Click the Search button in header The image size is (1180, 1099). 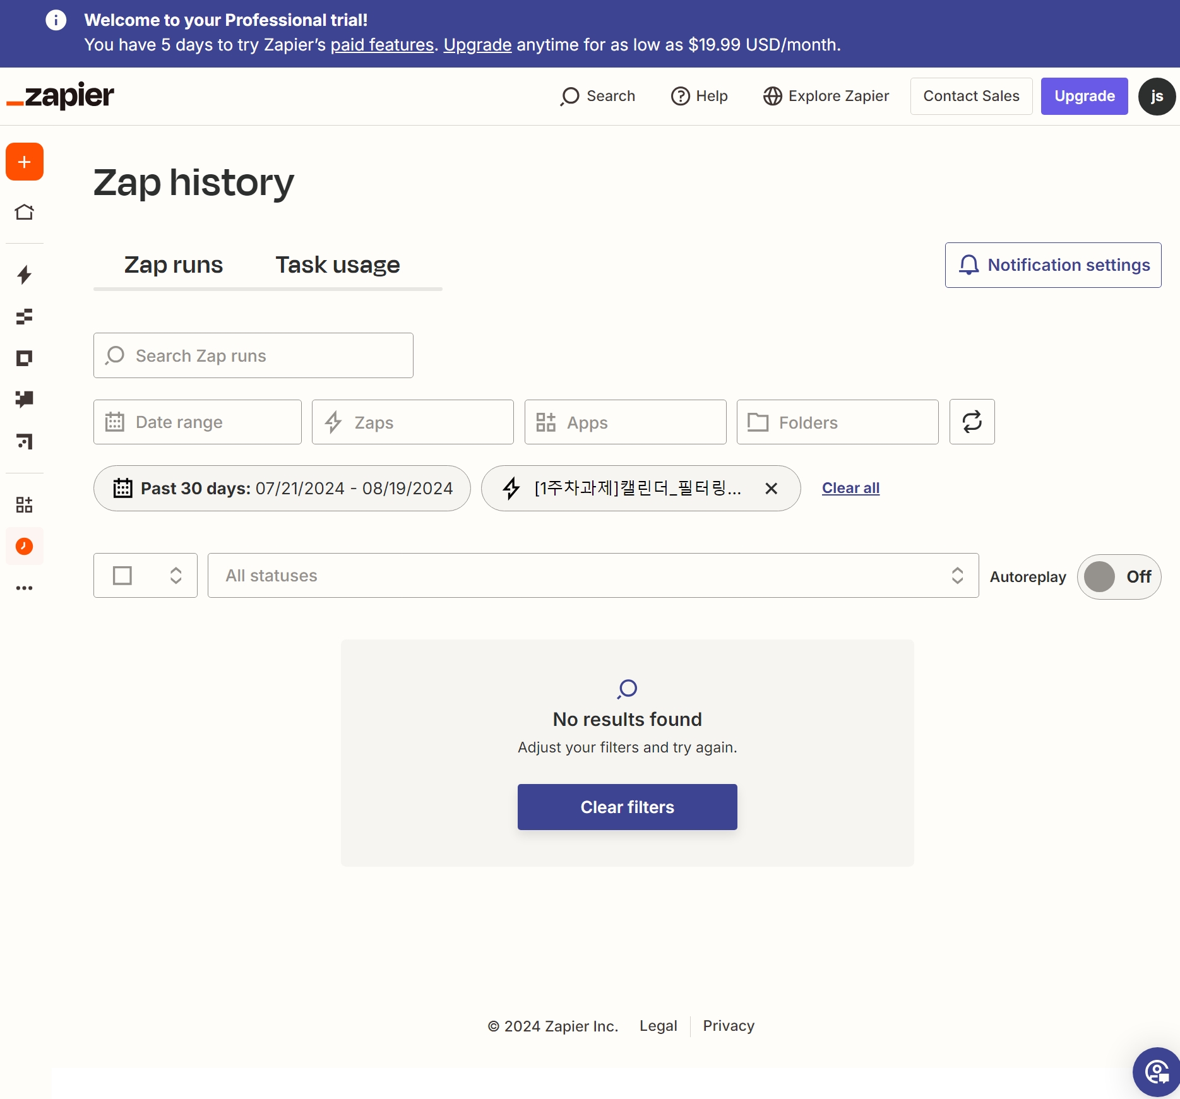(598, 96)
